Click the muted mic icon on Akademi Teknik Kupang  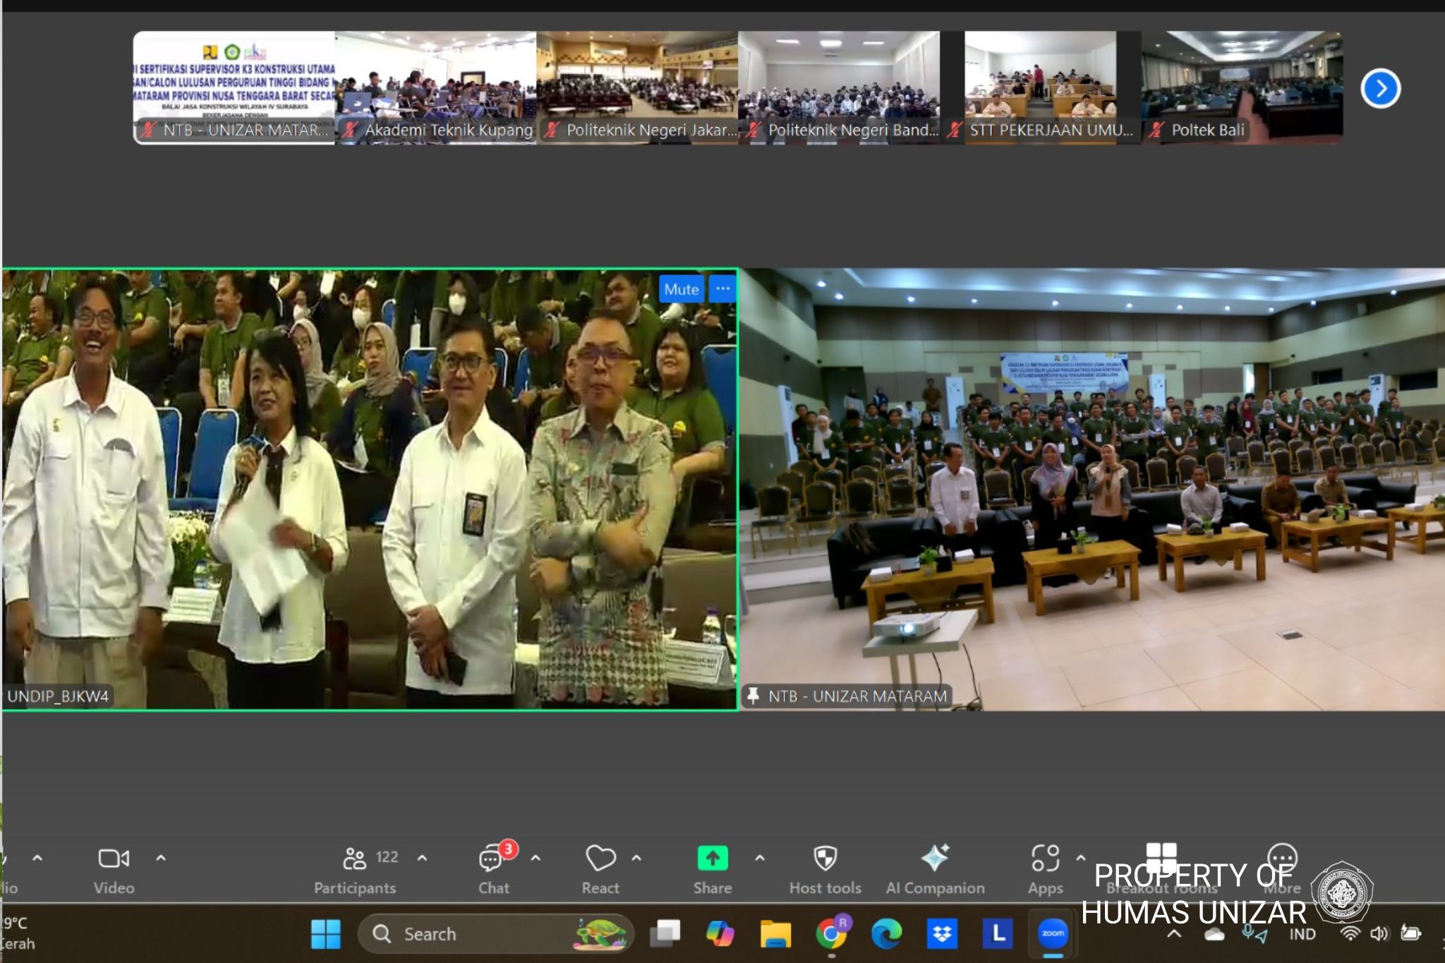(x=350, y=130)
